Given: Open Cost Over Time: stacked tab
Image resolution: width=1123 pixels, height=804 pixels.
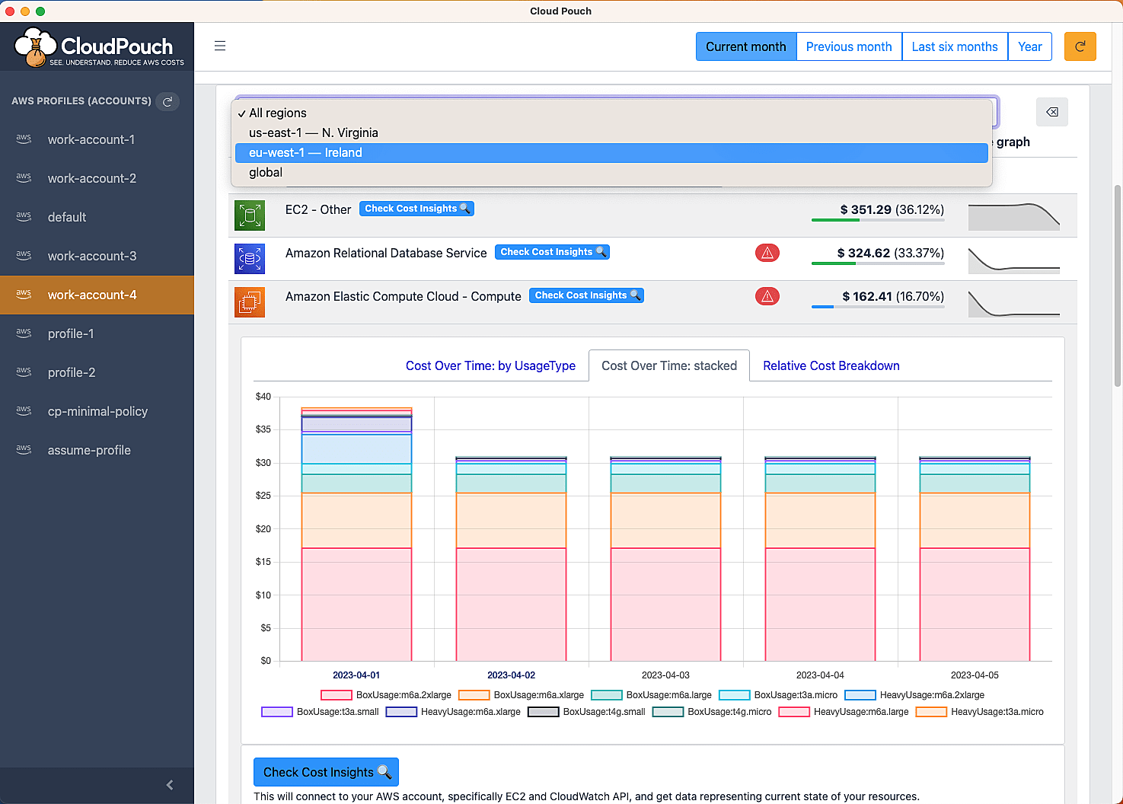Looking at the screenshot, I should [669, 365].
